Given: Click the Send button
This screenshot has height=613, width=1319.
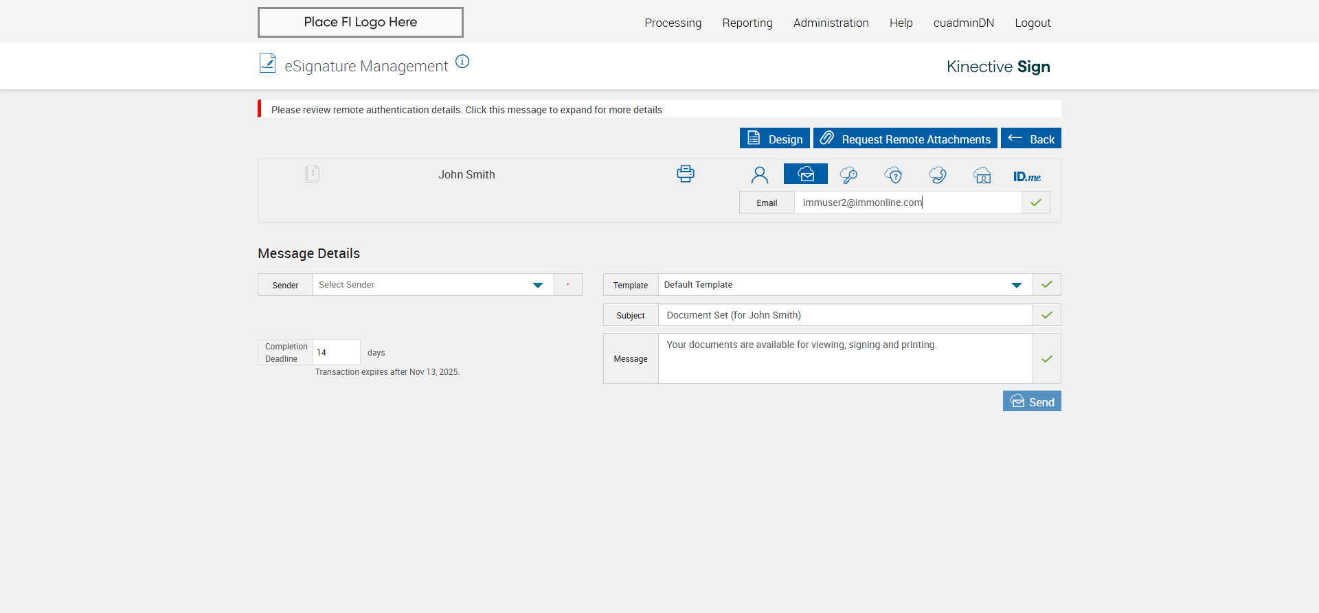Looking at the screenshot, I should pos(1032,402).
